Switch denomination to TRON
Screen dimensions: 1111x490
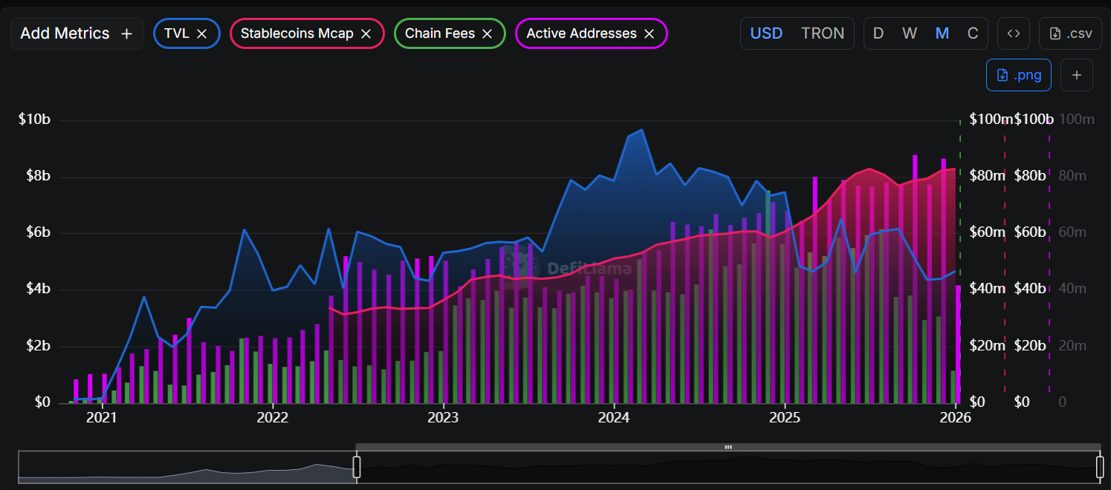click(x=822, y=33)
